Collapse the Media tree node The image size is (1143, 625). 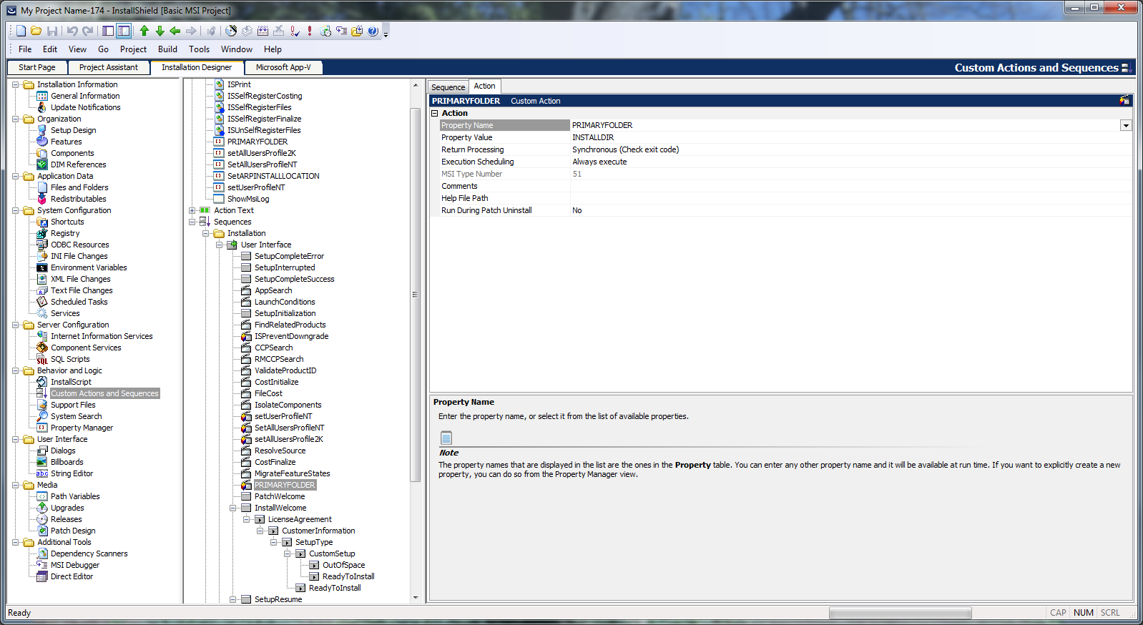[x=16, y=485]
